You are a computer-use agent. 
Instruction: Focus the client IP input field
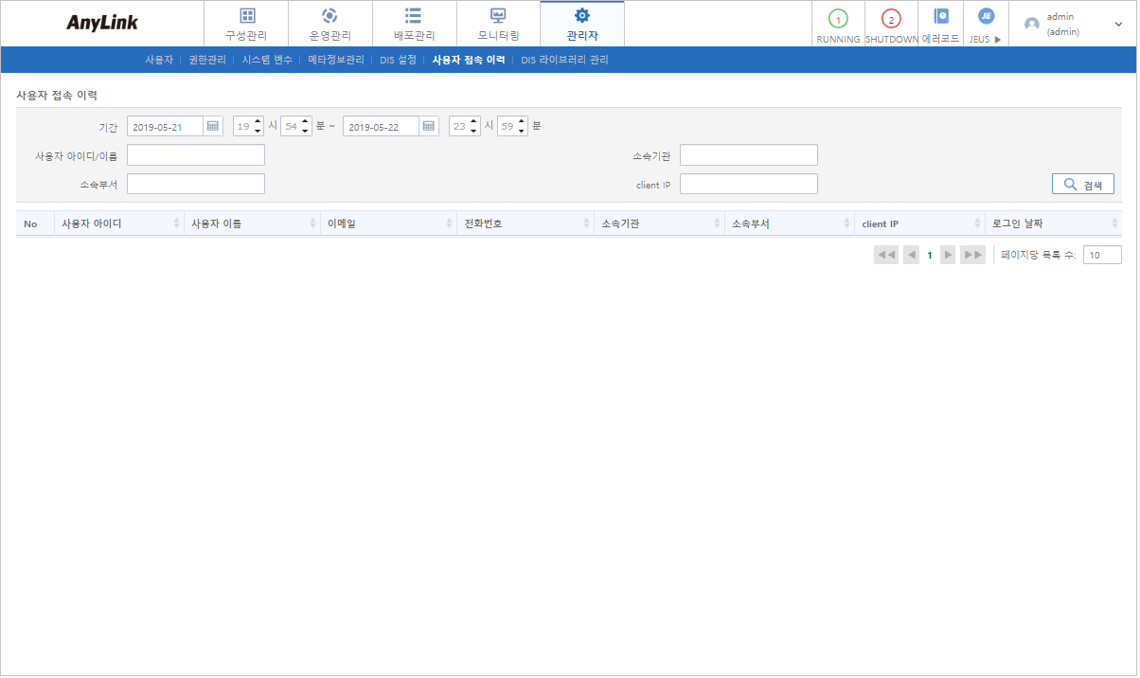pos(748,185)
